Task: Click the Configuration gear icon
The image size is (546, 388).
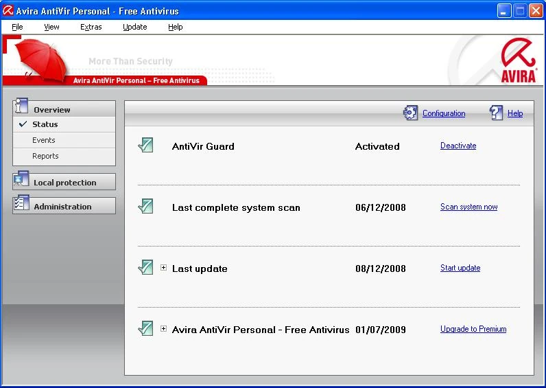Action: coord(410,113)
